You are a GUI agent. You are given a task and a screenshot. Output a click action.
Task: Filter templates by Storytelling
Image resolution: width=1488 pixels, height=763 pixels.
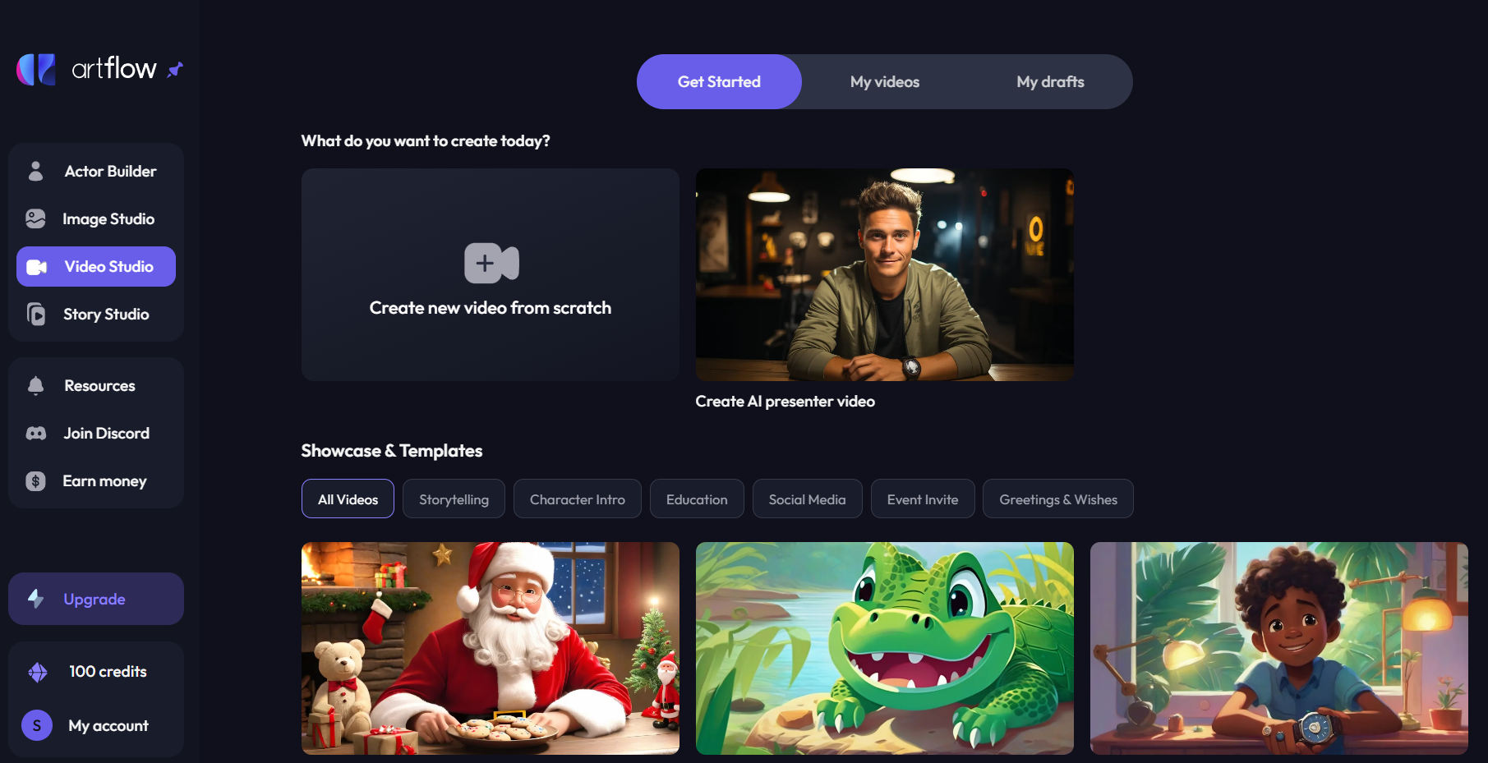(x=454, y=499)
